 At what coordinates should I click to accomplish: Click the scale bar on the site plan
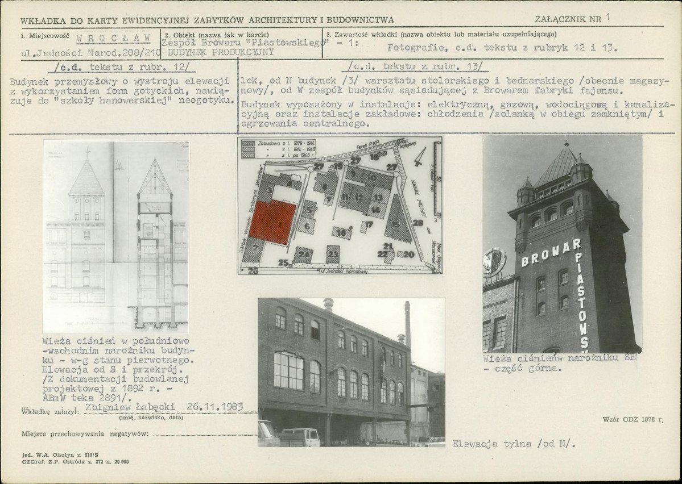[437, 178]
